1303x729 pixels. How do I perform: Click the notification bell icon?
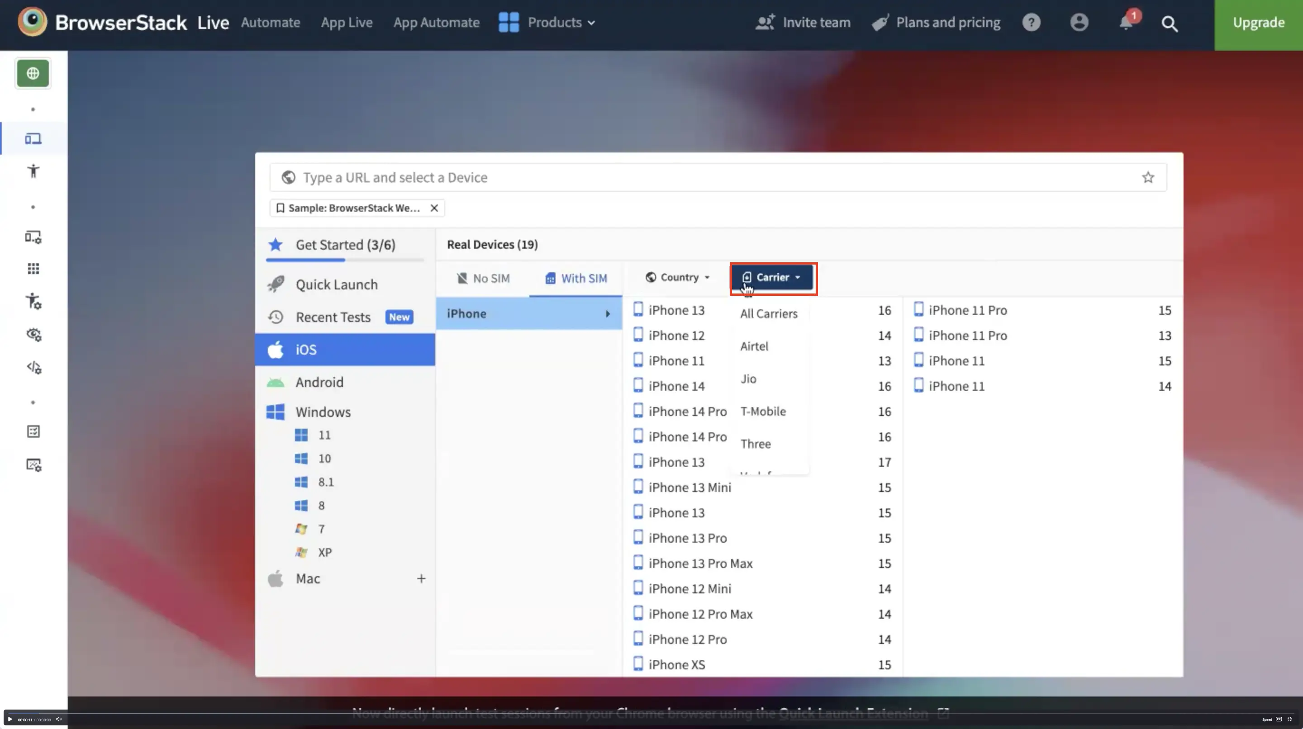tap(1126, 23)
